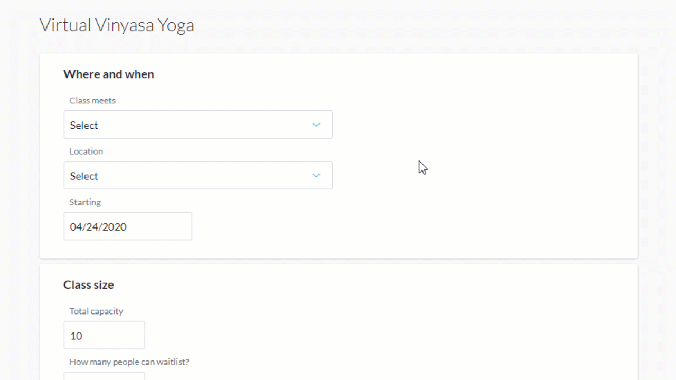This screenshot has height=380, width=676.
Task: Select the "Class size" section heading
Action: click(x=89, y=284)
